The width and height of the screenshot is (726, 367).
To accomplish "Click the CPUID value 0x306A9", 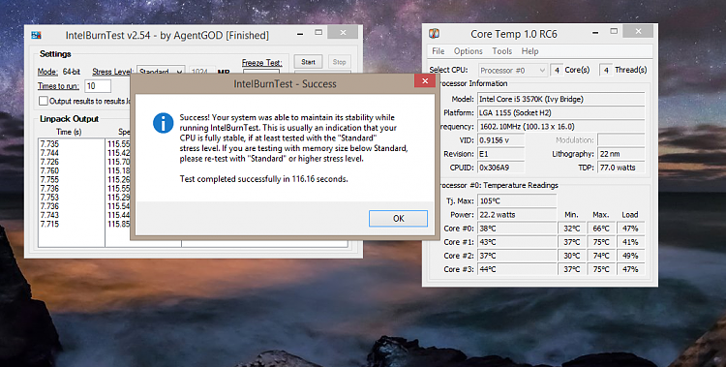I will point(501,168).
